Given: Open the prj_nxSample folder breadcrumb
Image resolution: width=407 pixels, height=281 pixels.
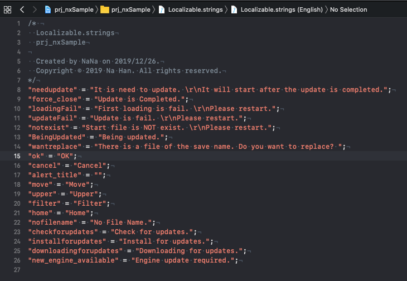Looking at the screenshot, I should (130, 9).
